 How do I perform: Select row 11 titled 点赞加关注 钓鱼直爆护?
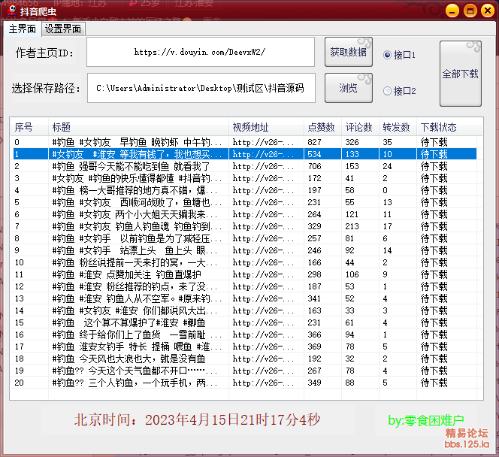point(245,274)
